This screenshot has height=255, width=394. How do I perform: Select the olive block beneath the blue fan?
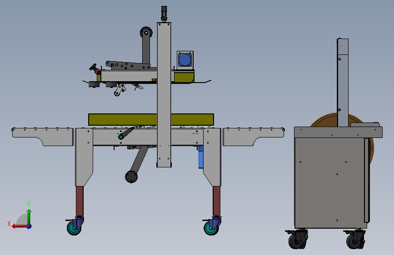click(x=184, y=76)
